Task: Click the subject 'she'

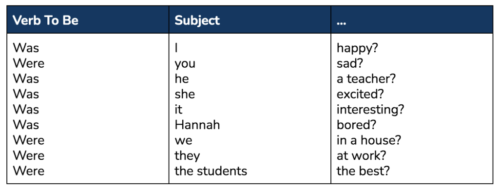Action: tap(185, 94)
